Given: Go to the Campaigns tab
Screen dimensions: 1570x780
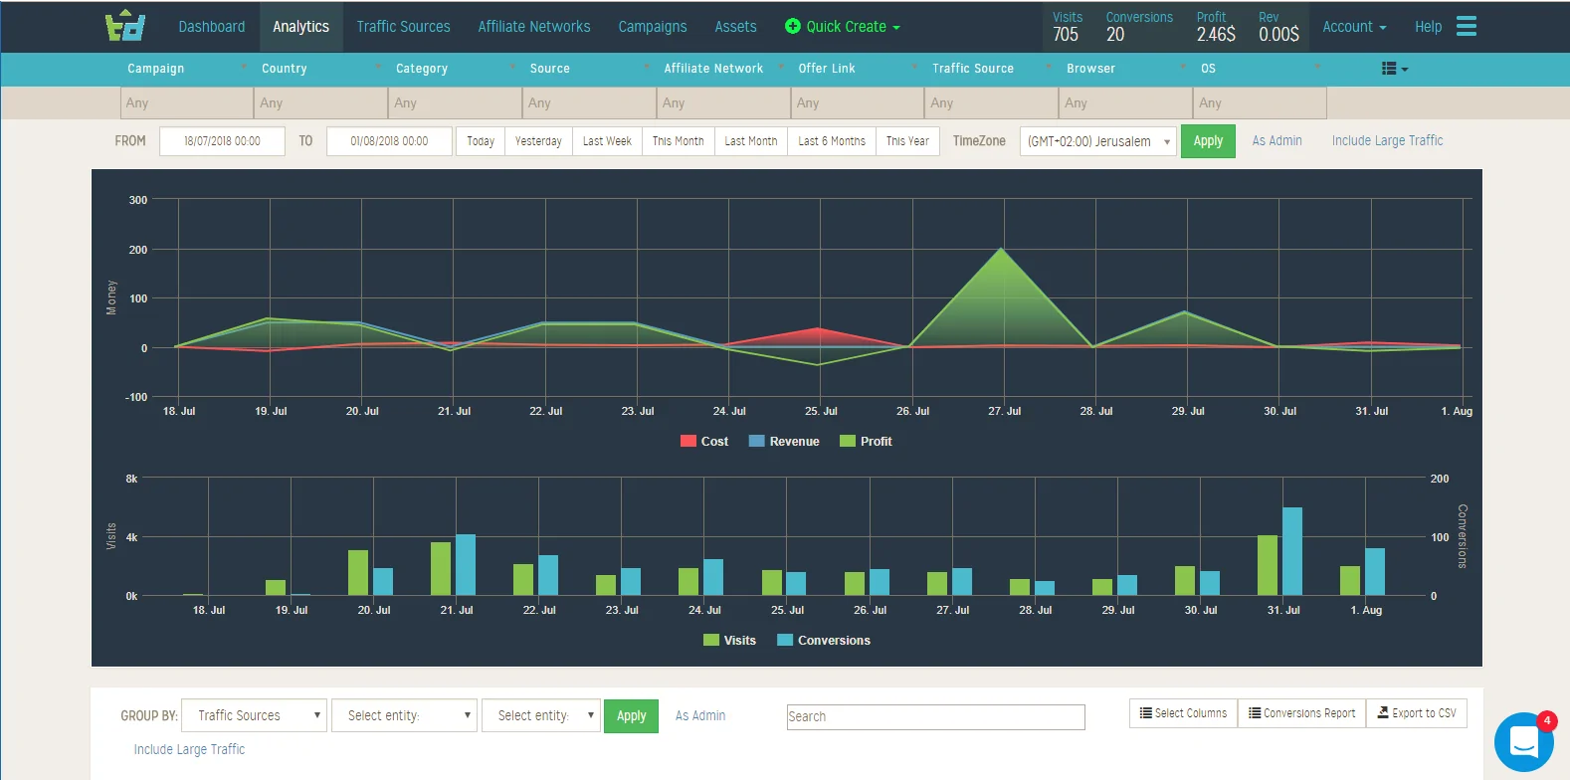Looking at the screenshot, I should 652,27.
